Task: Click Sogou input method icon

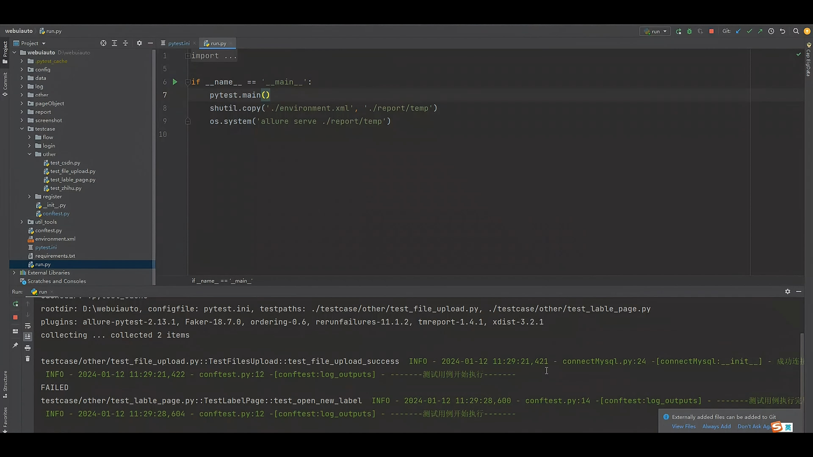Action: [x=777, y=427]
